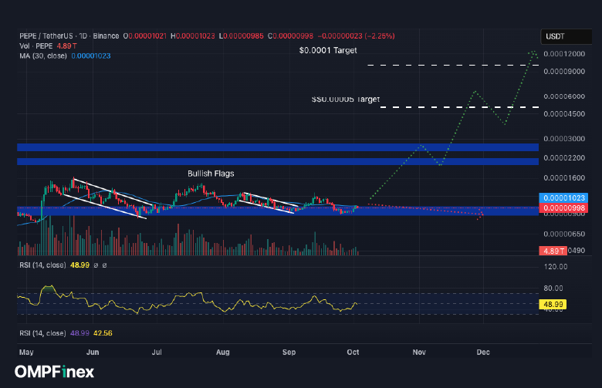The image size is (602, 388).
Task: Click the small settings icons beside top RSI value
Action: point(100,265)
